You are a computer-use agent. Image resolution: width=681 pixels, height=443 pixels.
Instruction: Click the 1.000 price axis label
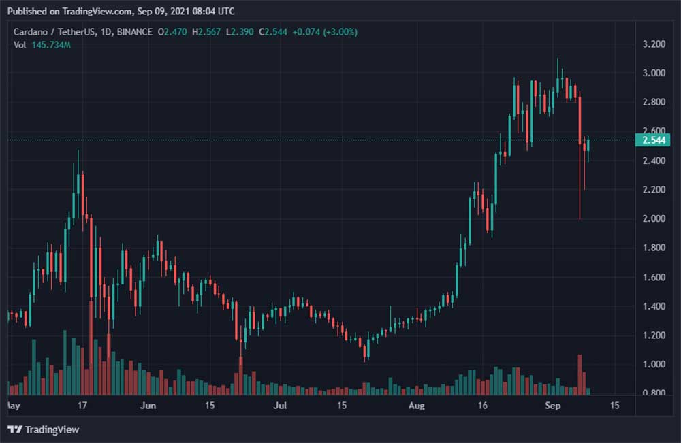[x=654, y=365]
